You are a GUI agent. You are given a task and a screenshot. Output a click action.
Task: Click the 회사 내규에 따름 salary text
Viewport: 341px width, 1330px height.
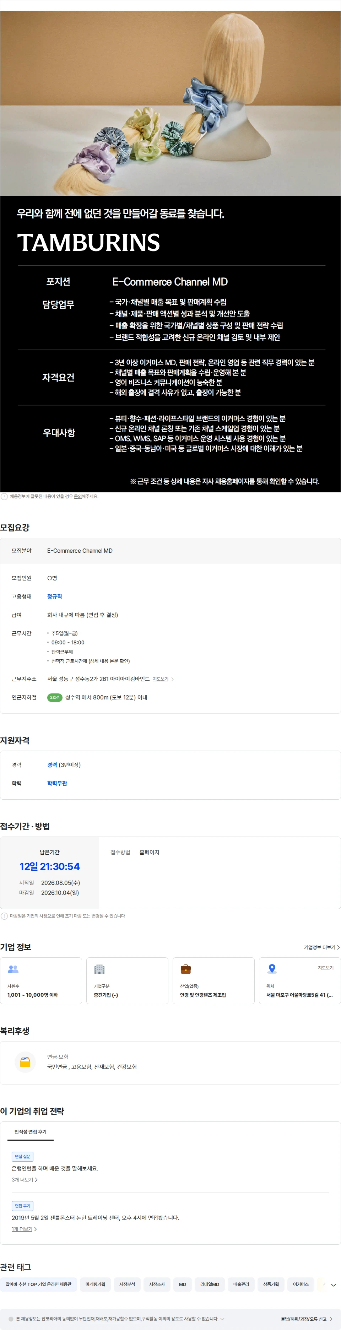click(82, 615)
